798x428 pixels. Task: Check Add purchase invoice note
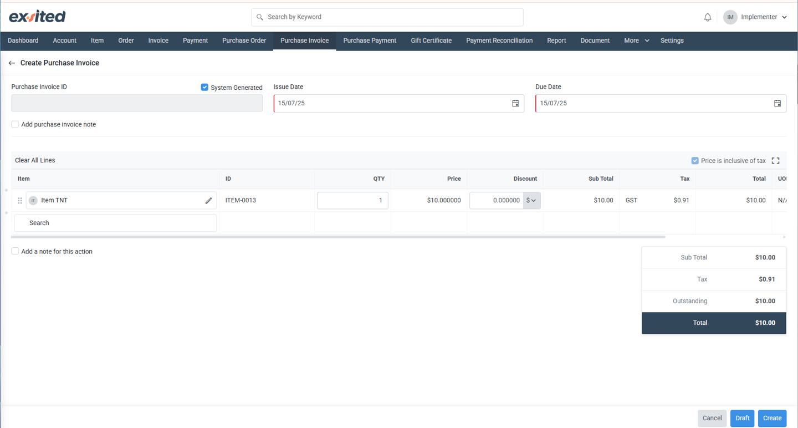click(x=15, y=124)
